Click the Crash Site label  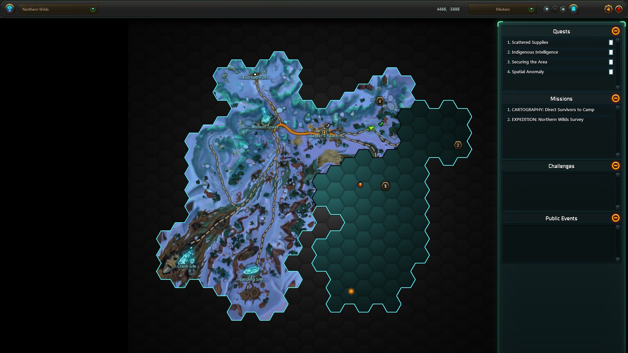[x=187, y=266]
